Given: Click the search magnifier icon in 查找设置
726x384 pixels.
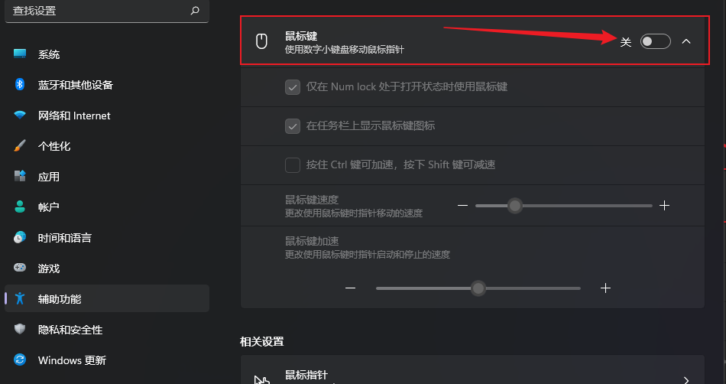Looking at the screenshot, I should 195,10.
